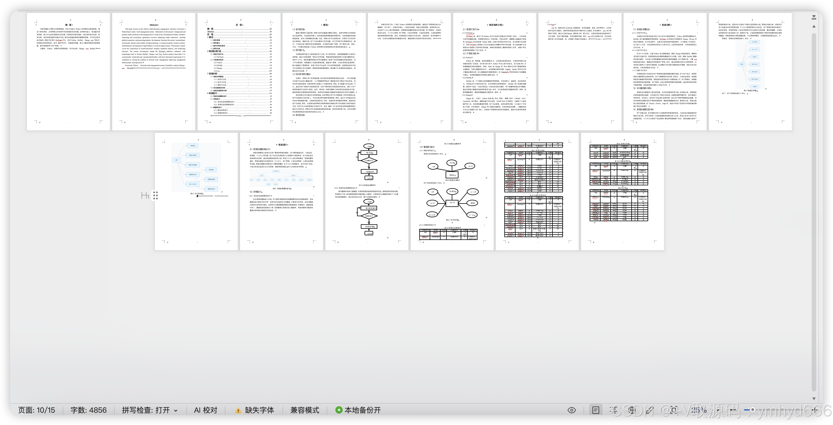Switch to page layout view icon
Screen dimensions: 833x425
click(596, 410)
